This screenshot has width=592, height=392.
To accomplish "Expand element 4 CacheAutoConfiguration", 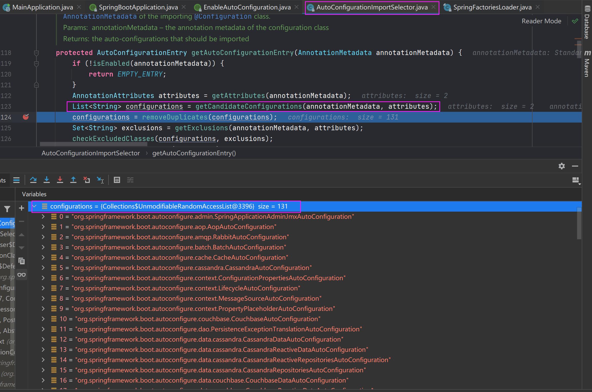I will pos(43,257).
